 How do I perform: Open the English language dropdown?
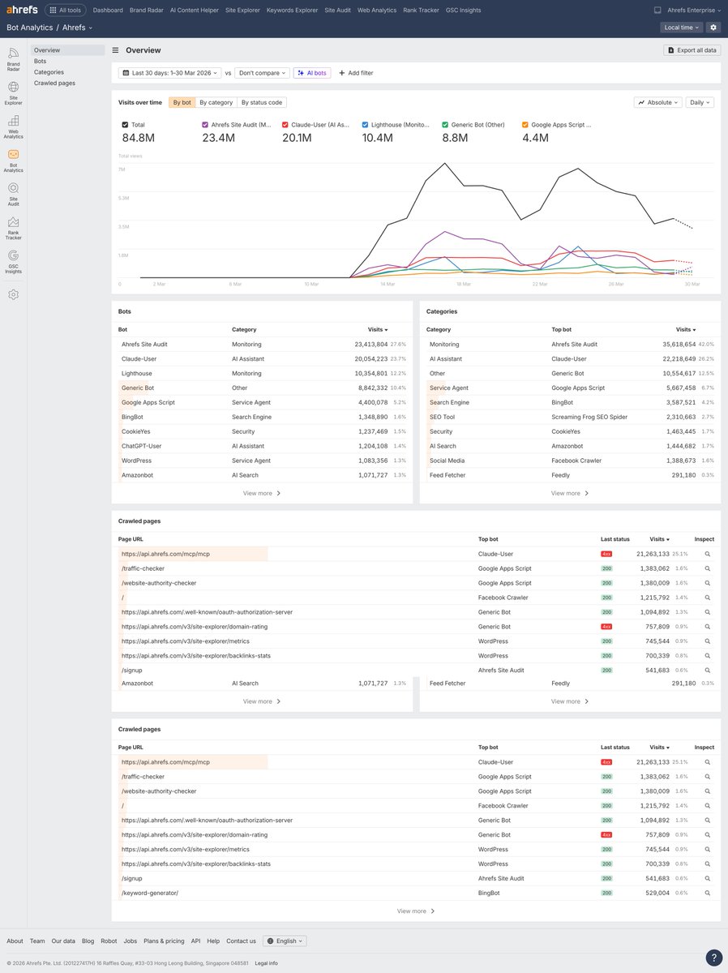click(285, 941)
